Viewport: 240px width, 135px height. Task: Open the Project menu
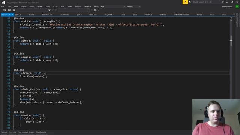(24, 7)
